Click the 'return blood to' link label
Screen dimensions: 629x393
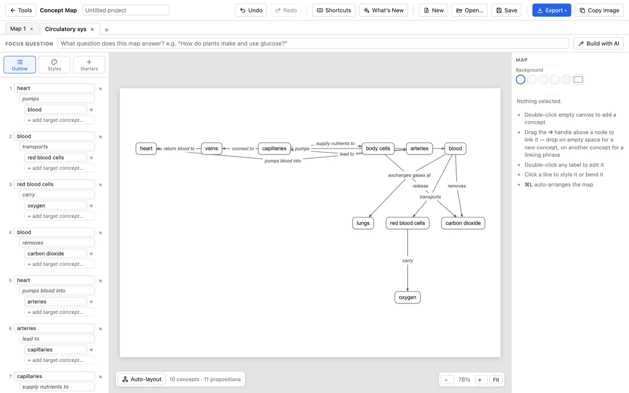click(x=179, y=148)
